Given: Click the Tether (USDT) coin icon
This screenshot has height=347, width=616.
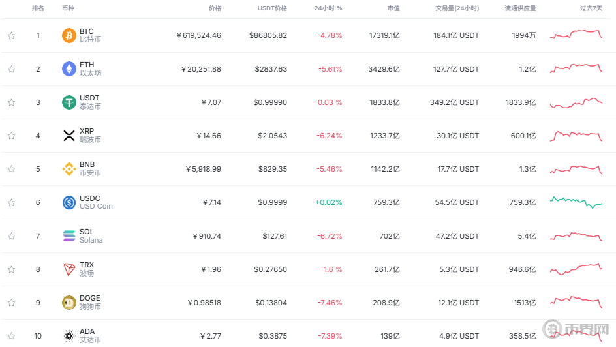Looking at the screenshot, I should coord(69,102).
